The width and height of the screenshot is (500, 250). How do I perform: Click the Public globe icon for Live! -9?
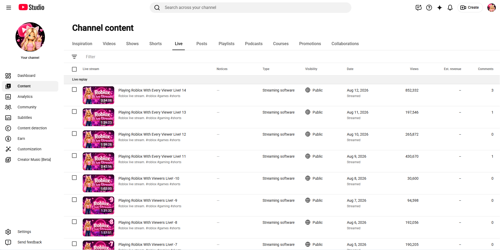click(x=308, y=200)
